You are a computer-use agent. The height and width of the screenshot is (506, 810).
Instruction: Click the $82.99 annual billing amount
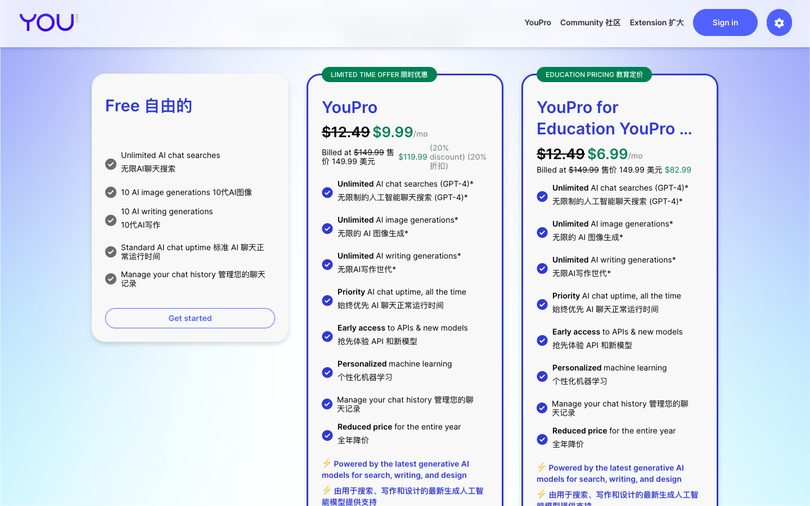[678, 170]
